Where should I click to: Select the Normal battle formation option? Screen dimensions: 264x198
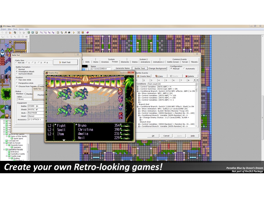point(17,69)
